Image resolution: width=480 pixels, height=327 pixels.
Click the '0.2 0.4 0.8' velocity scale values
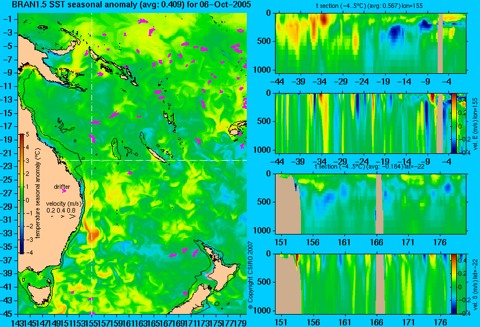pyautogui.click(x=61, y=210)
